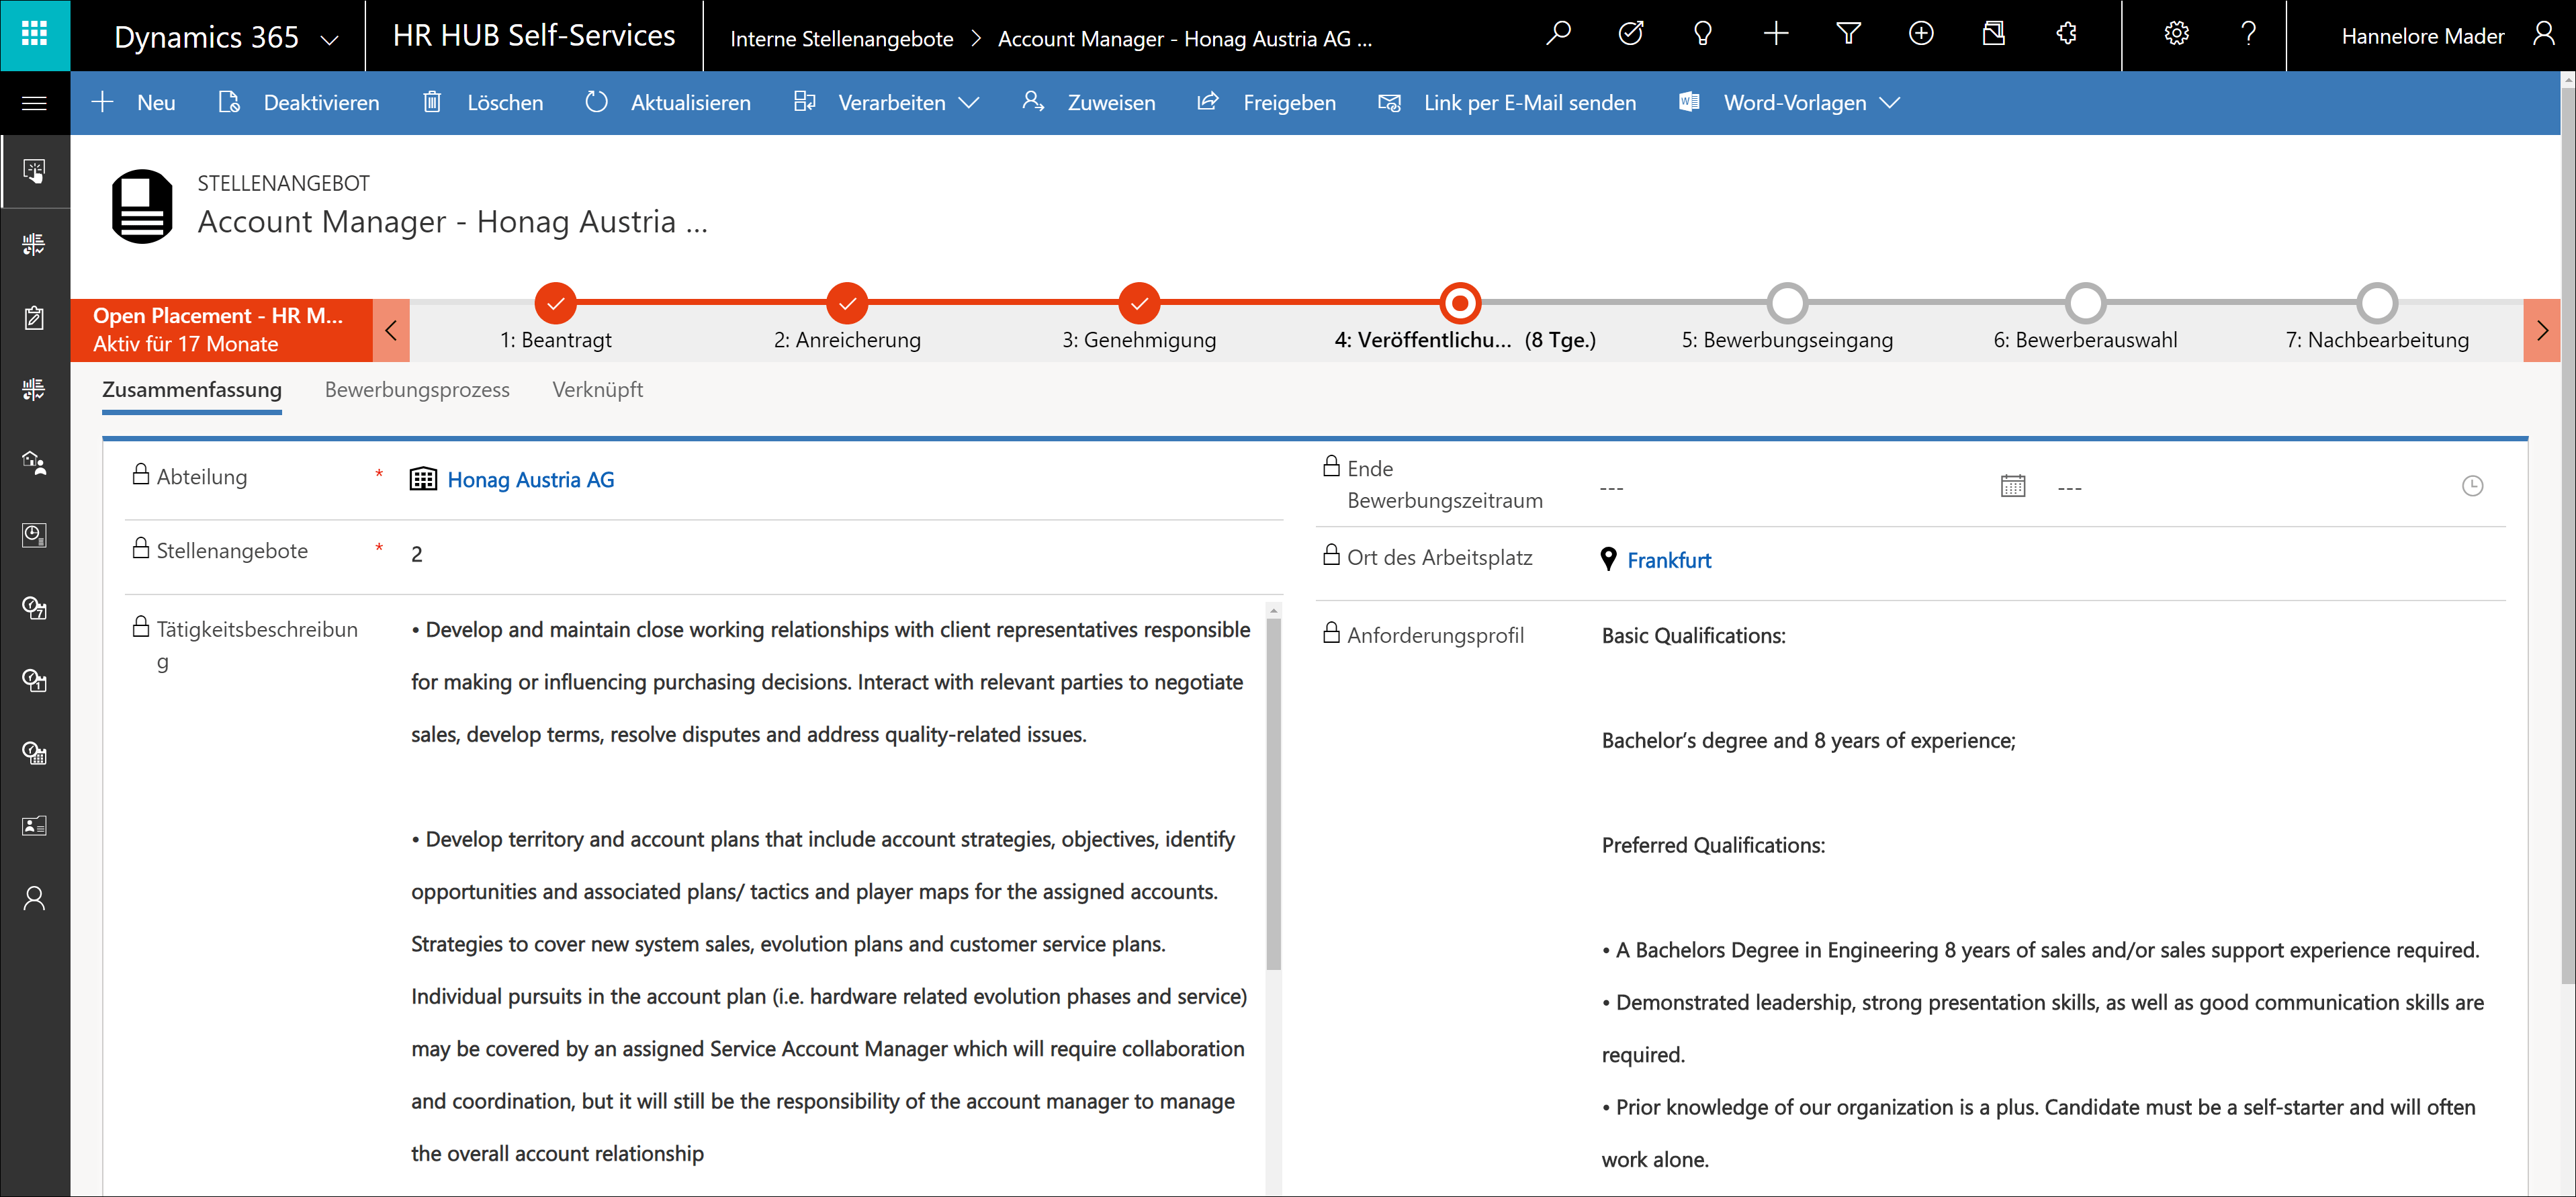Open the ninth sidebar icon from top
The width and height of the screenshot is (2576, 1197).
[35, 753]
